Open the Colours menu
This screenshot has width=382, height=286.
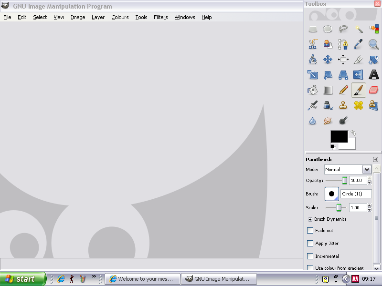coord(120,17)
